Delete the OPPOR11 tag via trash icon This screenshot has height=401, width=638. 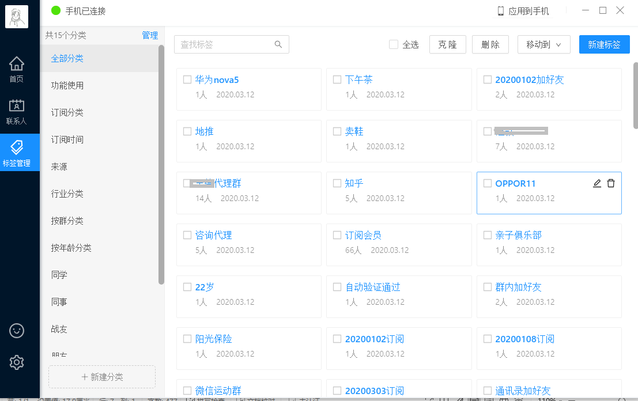tap(611, 183)
